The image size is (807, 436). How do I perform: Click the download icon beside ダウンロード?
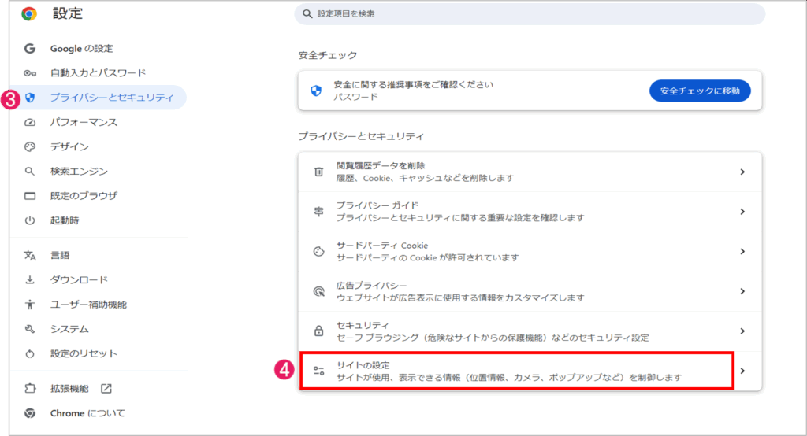point(31,280)
